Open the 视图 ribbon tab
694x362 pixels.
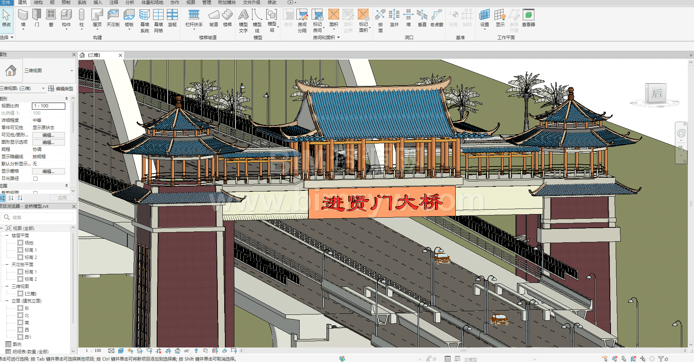(x=190, y=3)
